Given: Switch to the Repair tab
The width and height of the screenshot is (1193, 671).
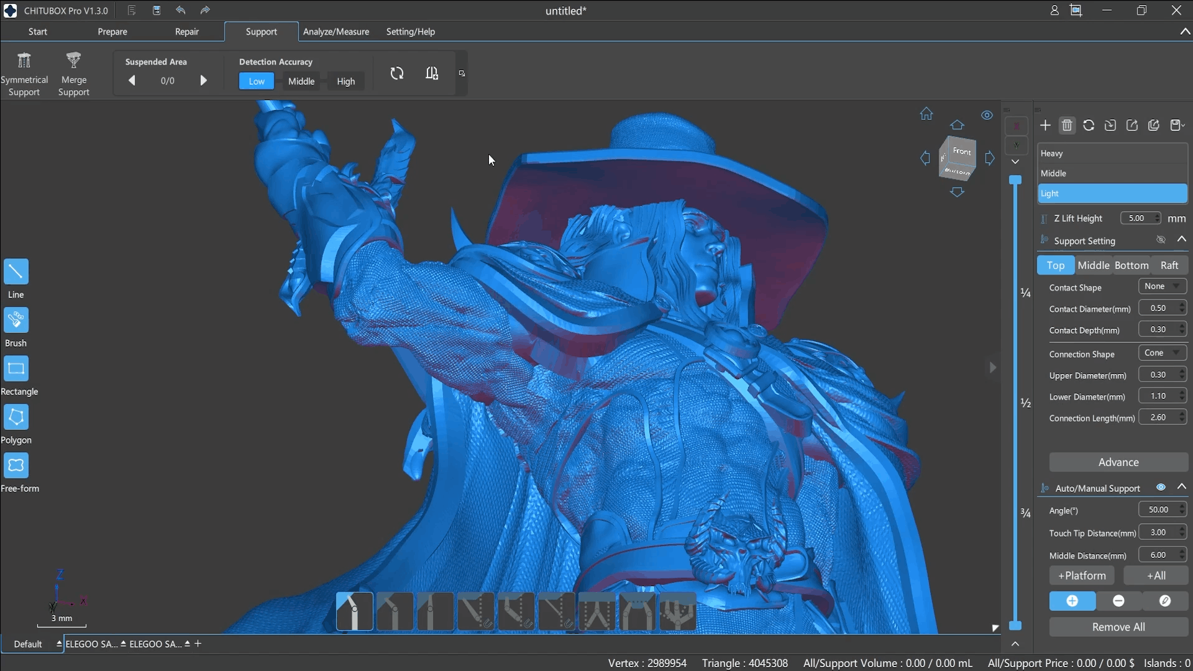Looking at the screenshot, I should point(187,32).
